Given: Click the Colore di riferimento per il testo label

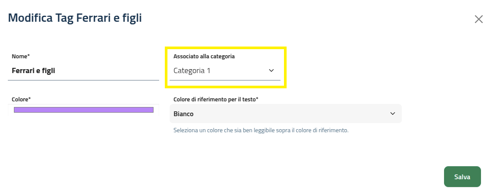Looking at the screenshot, I should (216, 99).
